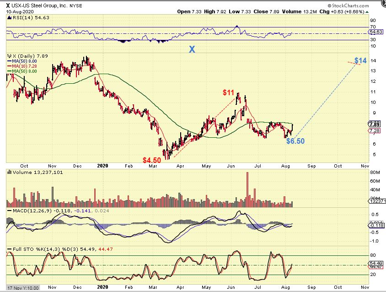The height and width of the screenshot is (292, 386).
Task: Click the 2020 label on the price time axis
Action: coord(102,166)
